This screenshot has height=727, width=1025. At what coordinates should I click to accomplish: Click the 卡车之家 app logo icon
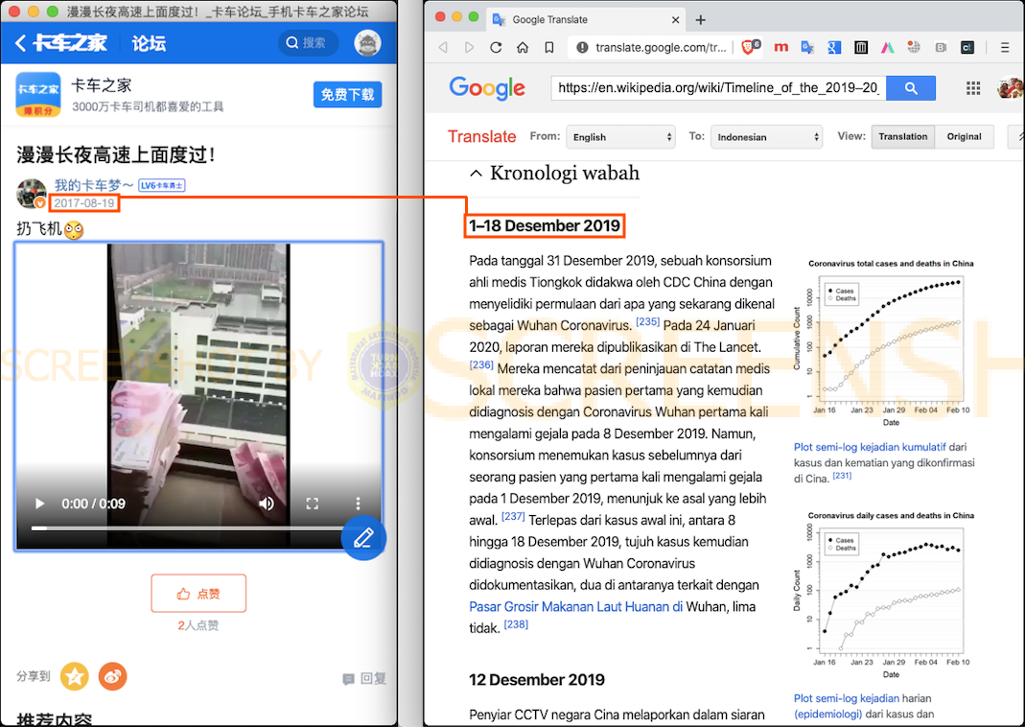coord(38,96)
